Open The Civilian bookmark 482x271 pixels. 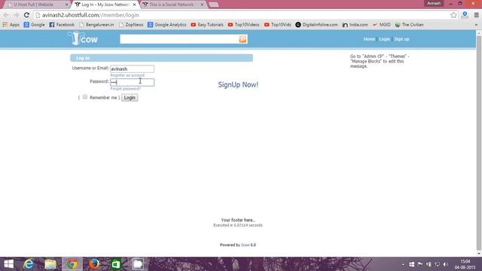click(x=409, y=25)
